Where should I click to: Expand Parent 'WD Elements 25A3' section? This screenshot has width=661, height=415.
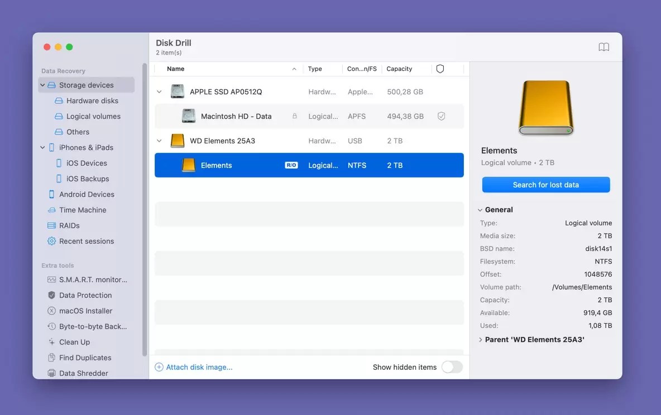tap(480, 340)
